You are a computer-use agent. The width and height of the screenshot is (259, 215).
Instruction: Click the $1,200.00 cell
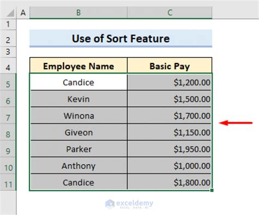(x=169, y=82)
